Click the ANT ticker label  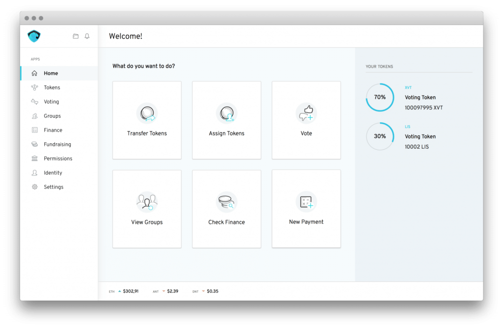(x=156, y=292)
